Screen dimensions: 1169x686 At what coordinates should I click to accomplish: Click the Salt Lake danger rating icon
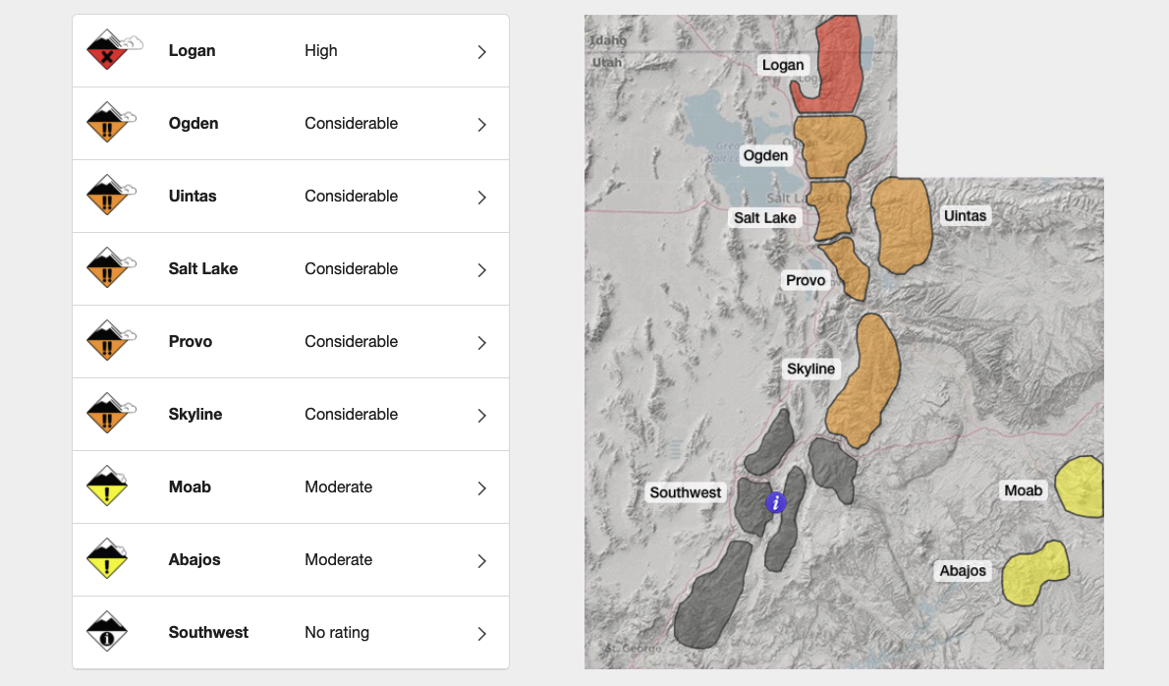click(x=107, y=269)
